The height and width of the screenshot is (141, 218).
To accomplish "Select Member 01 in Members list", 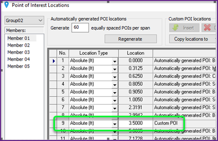I will coord(19,38).
